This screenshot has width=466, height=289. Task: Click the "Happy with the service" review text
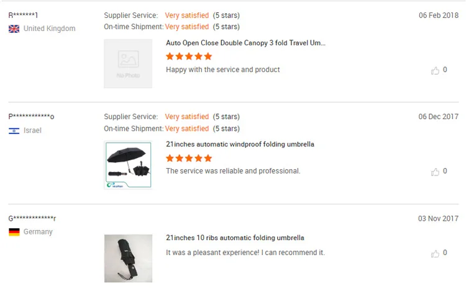click(222, 69)
